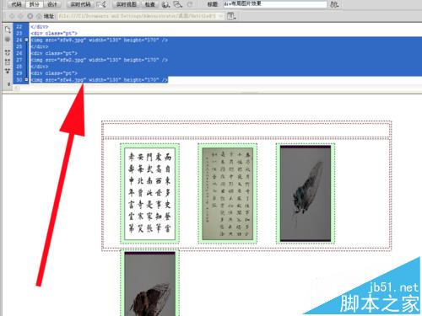Click the icon right of 实时代码
The image size is (422, 316).
(101, 4)
